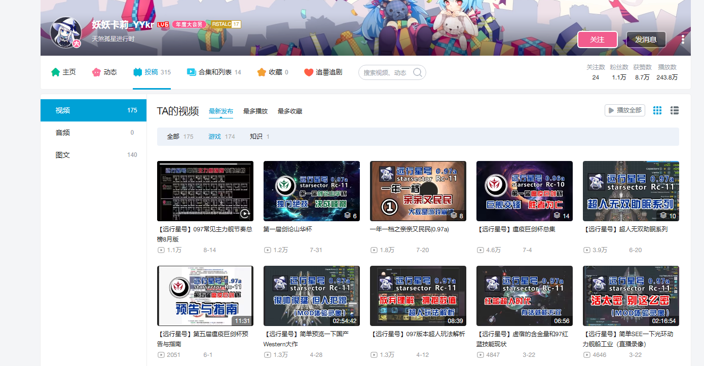The image size is (704, 366).
Task: Switch to list view layout icon
Action: click(x=675, y=110)
